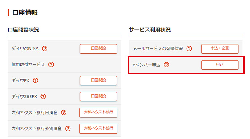Click 申込・変更 button for mail service
Screen dimensions: 250x139
pyautogui.click(x=220, y=49)
